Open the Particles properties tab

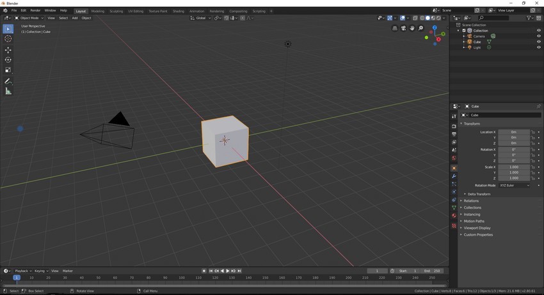coord(454,184)
